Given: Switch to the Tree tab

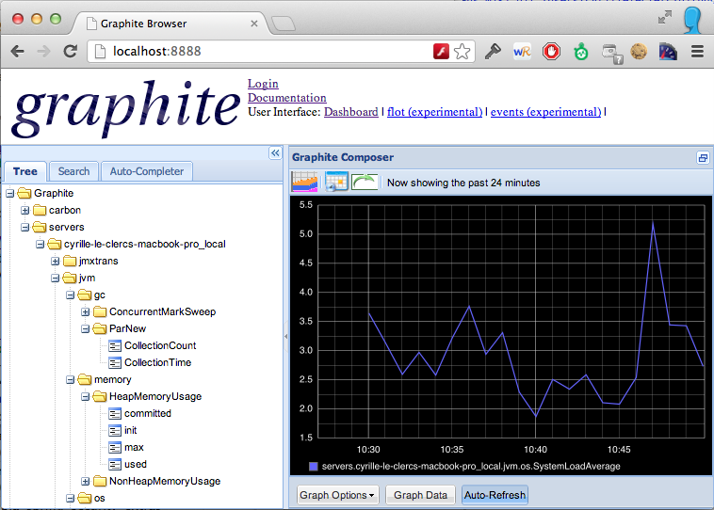Looking at the screenshot, I should click(25, 171).
